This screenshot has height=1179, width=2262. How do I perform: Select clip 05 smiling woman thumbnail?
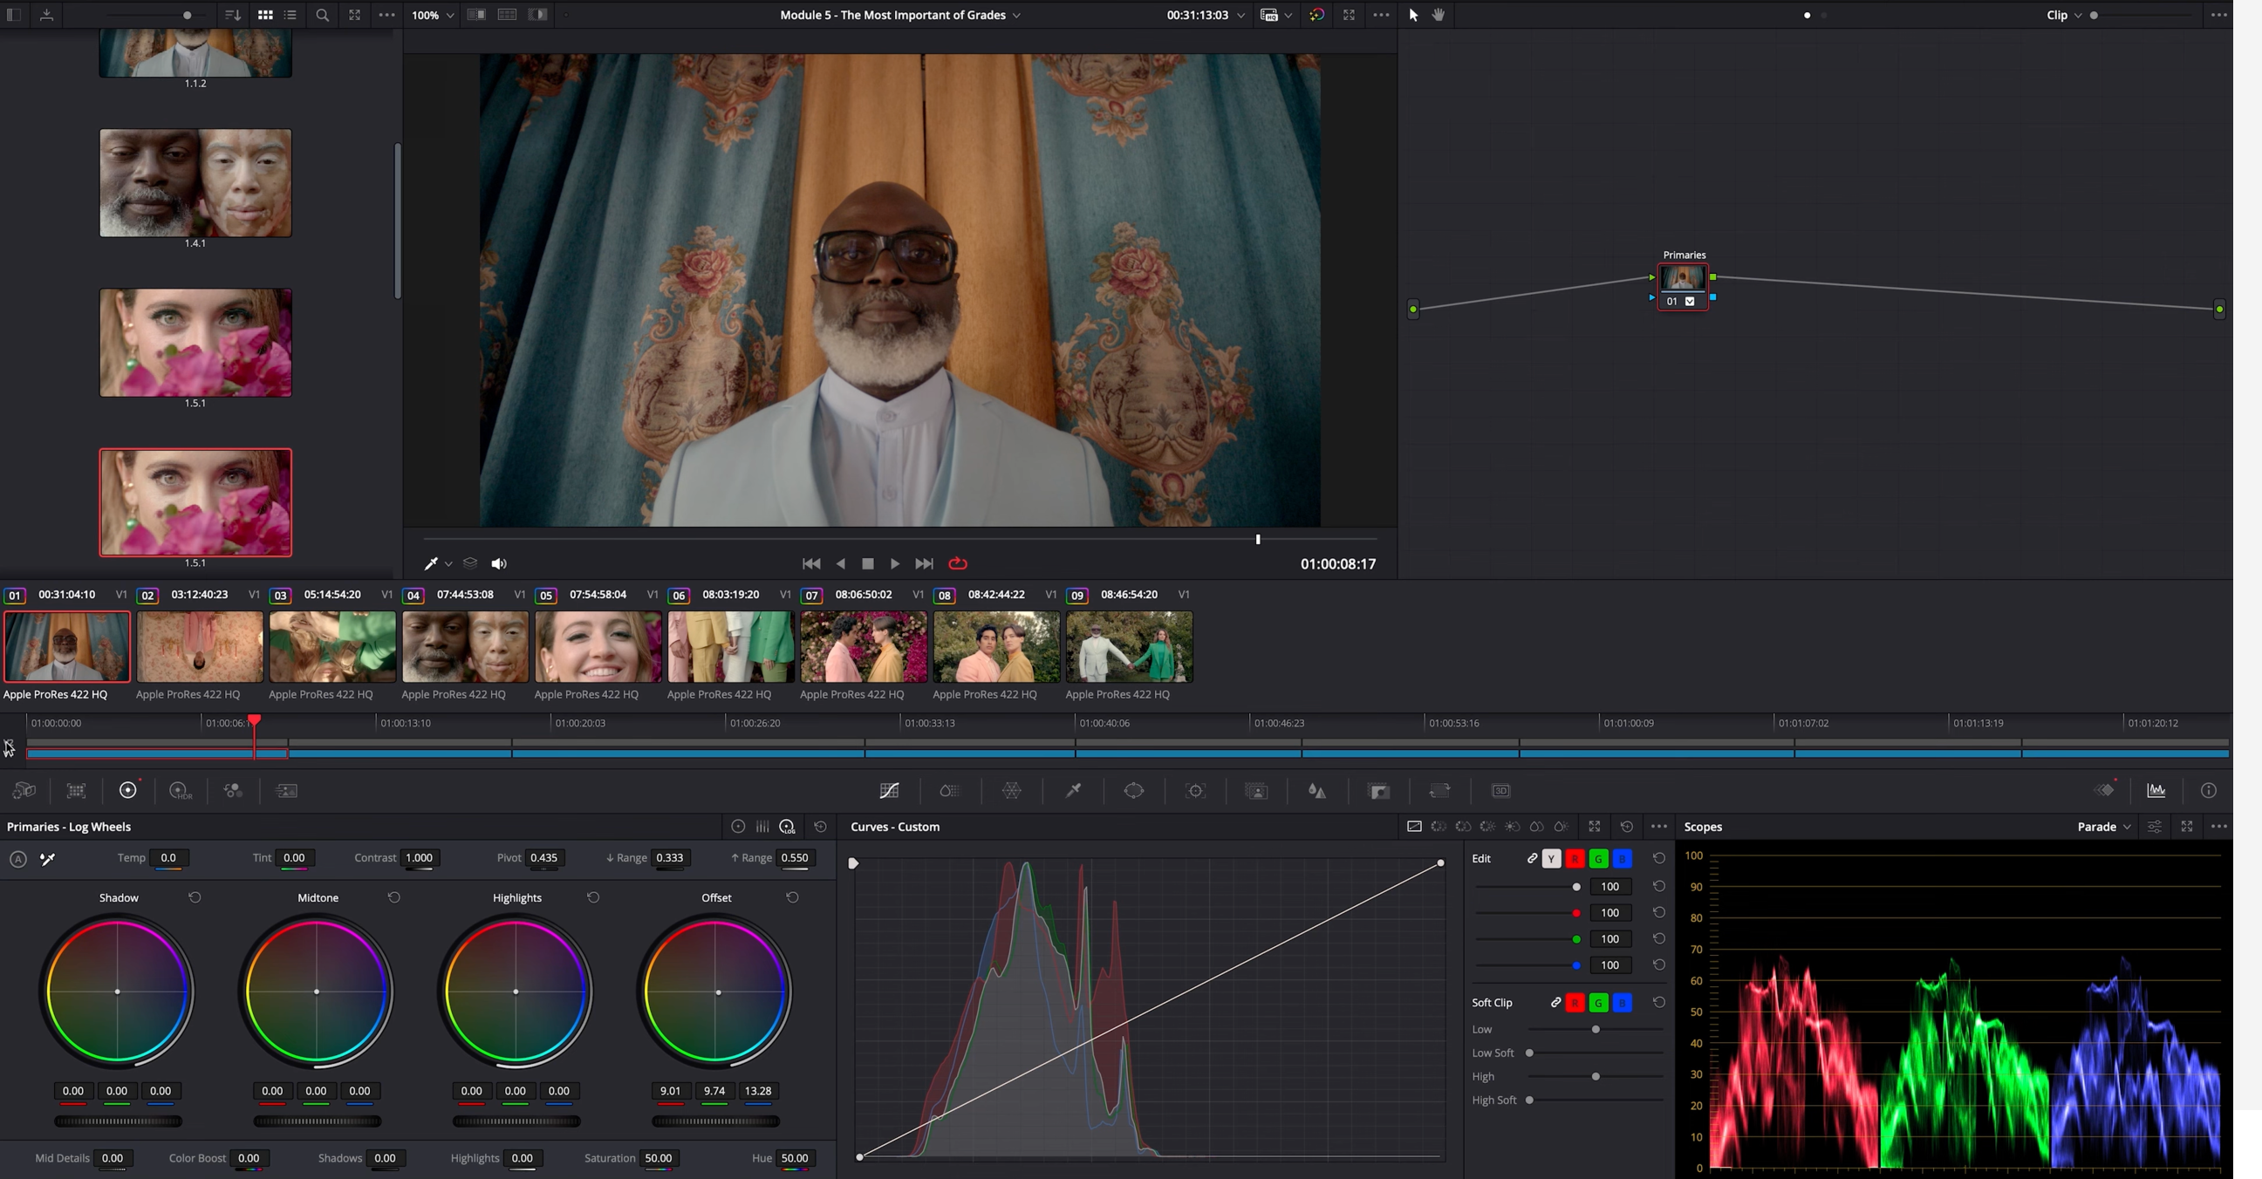pyautogui.click(x=598, y=647)
